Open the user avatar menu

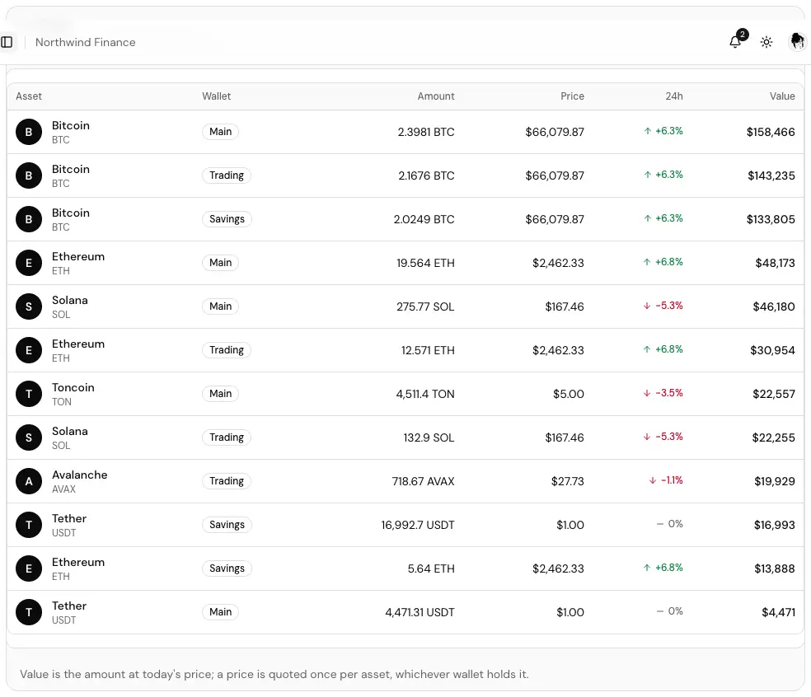click(797, 42)
